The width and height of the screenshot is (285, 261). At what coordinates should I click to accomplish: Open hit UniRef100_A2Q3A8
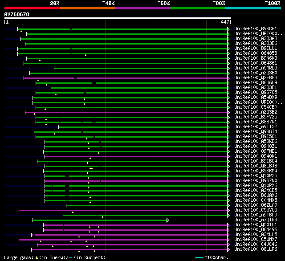point(256,39)
